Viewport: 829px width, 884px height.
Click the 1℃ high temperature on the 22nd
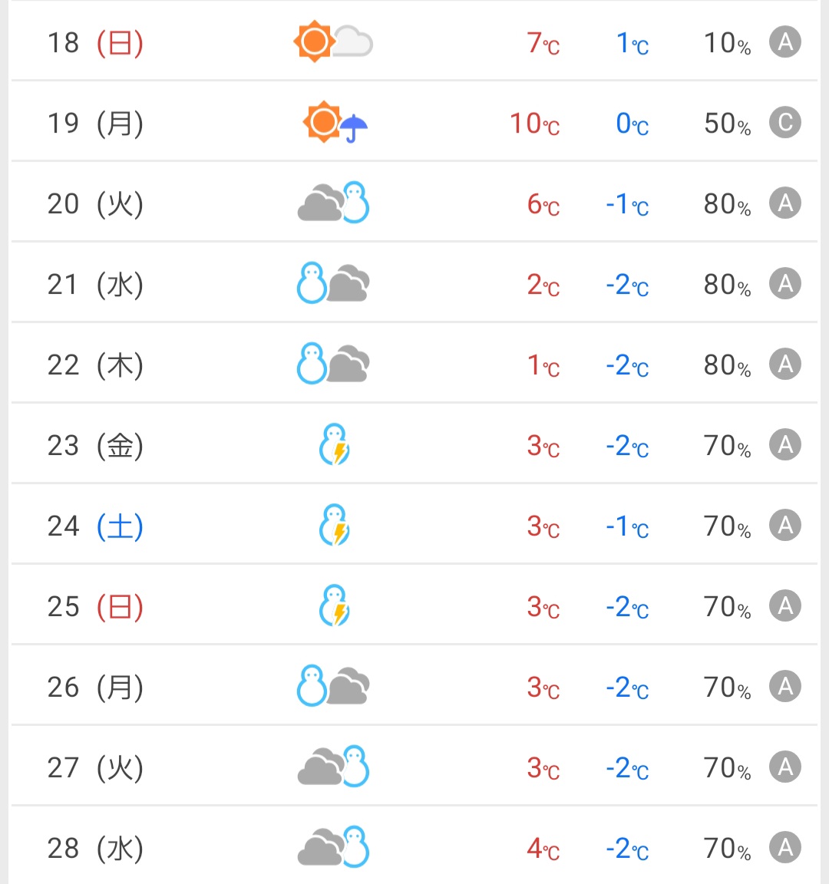pyautogui.click(x=543, y=365)
